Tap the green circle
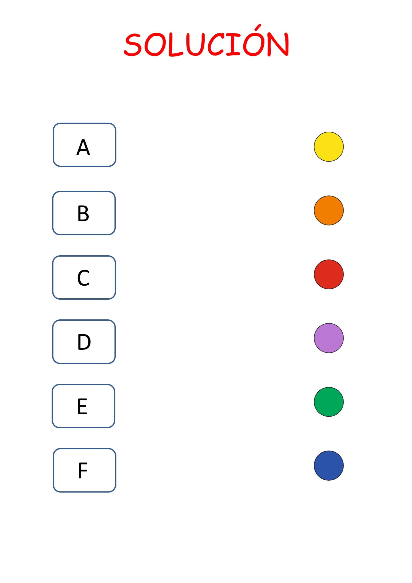 click(x=329, y=402)
